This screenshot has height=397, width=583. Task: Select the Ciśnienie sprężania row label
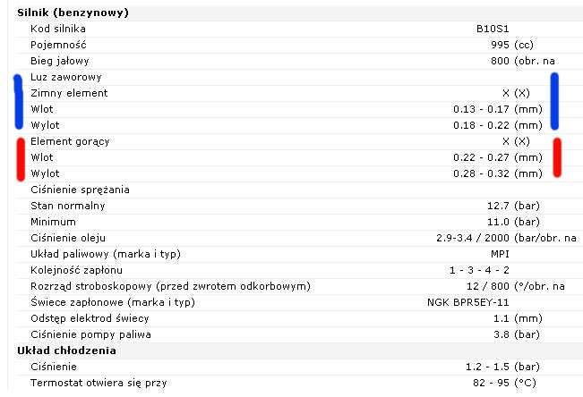[80, 190]
